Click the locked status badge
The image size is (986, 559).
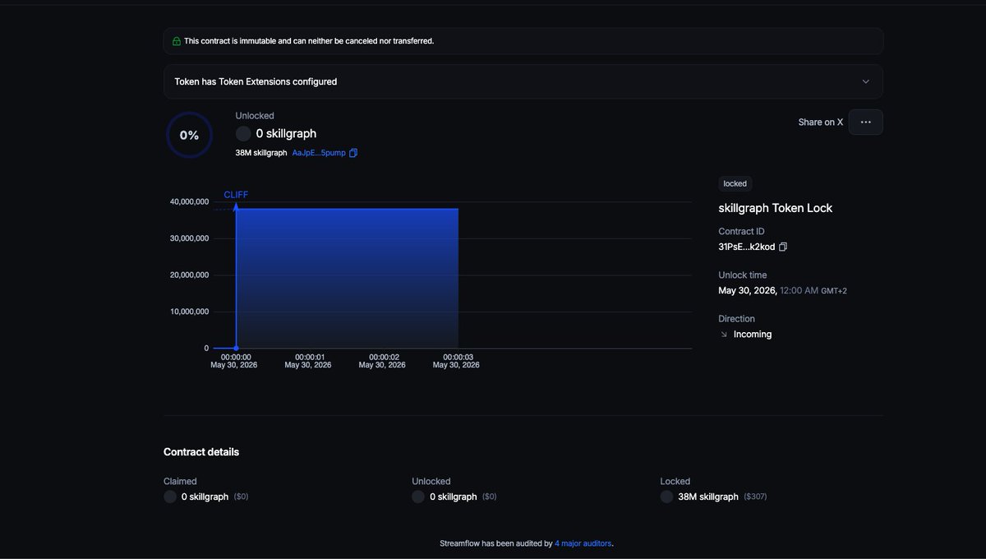tap(735, 183)
